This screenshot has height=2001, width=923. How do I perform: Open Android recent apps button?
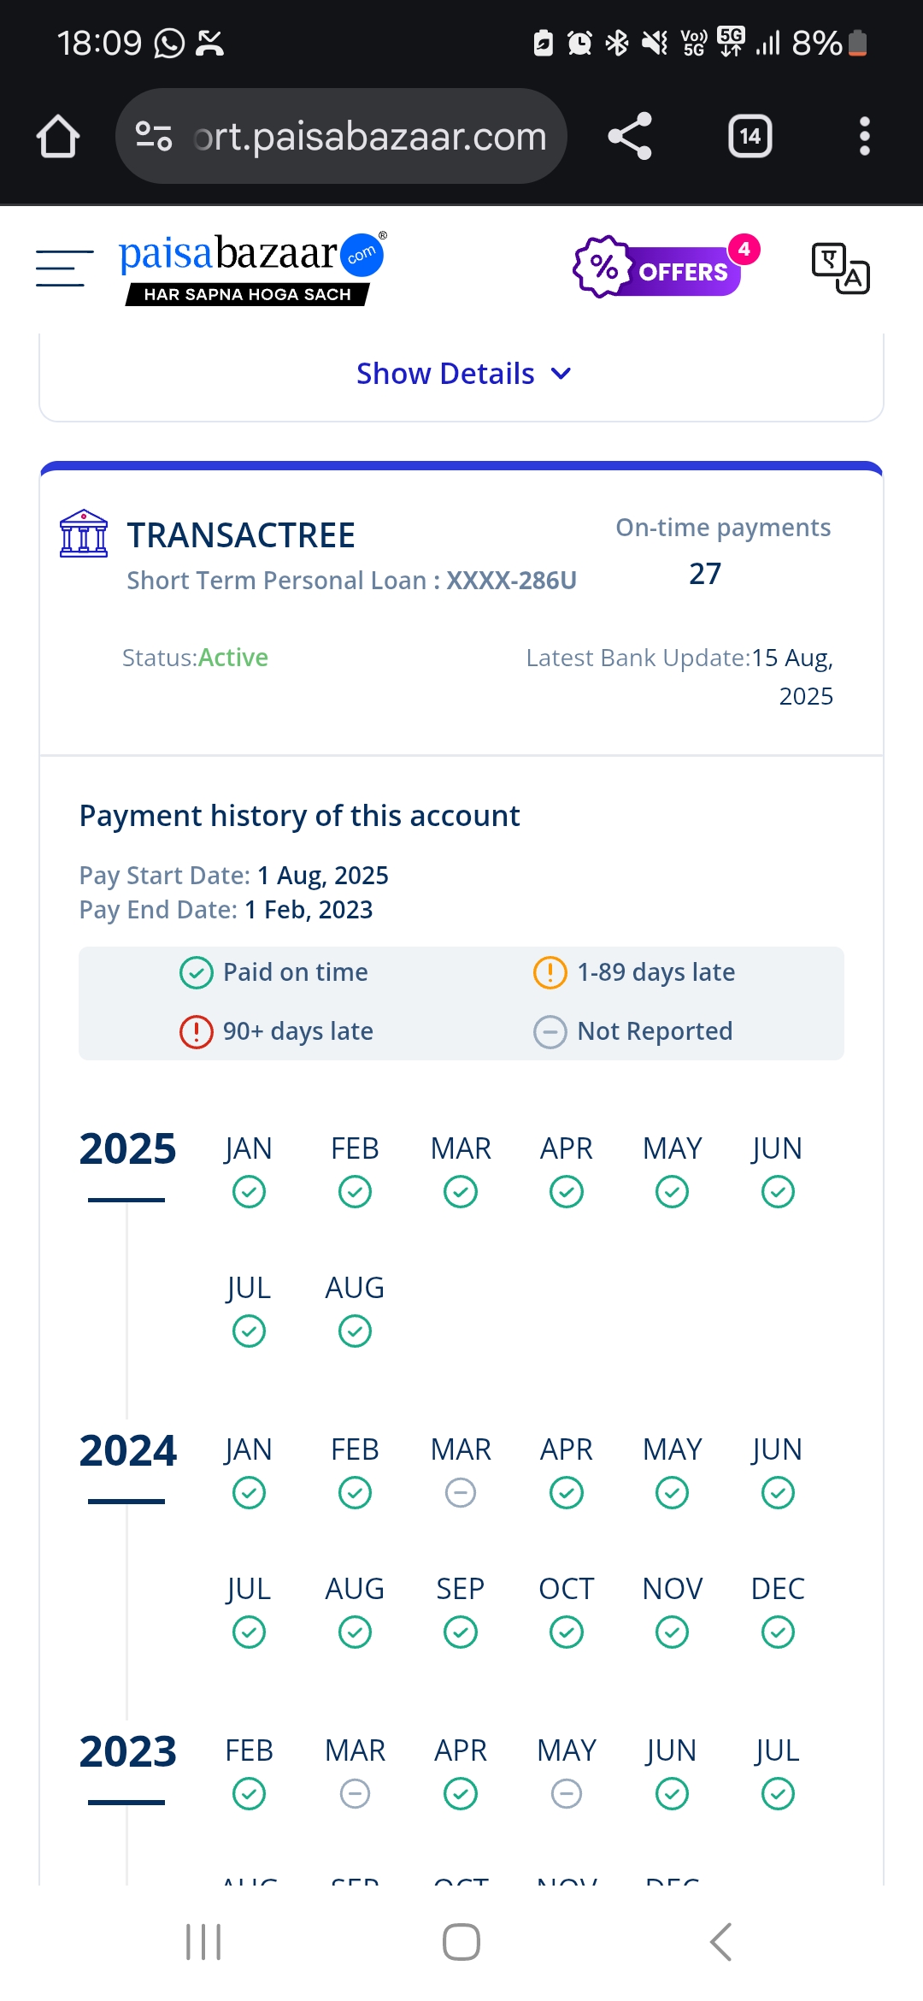tap(203, 1942)
